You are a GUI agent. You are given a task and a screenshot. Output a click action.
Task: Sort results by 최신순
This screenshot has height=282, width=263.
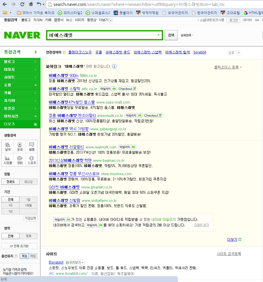tap(28, 182)
